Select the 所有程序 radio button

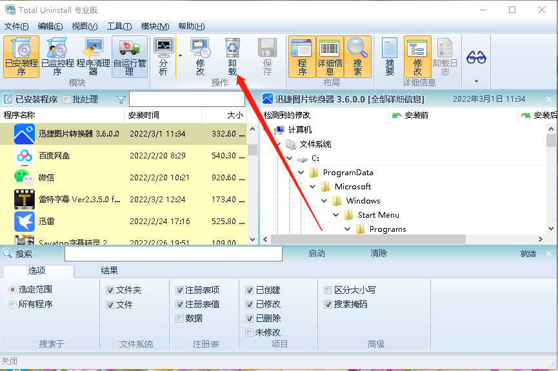point(12,304)
